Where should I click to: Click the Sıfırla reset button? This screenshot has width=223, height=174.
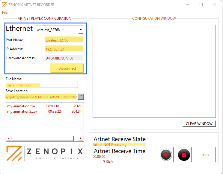[205, 155]
